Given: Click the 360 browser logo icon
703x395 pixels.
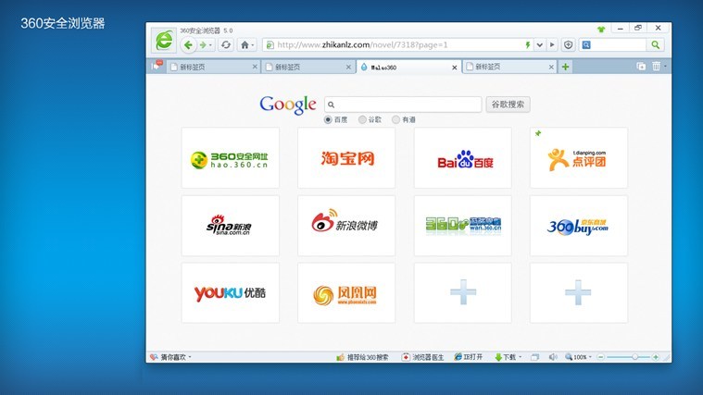Looking at the screenshot, I should click(x=164, y=41).
